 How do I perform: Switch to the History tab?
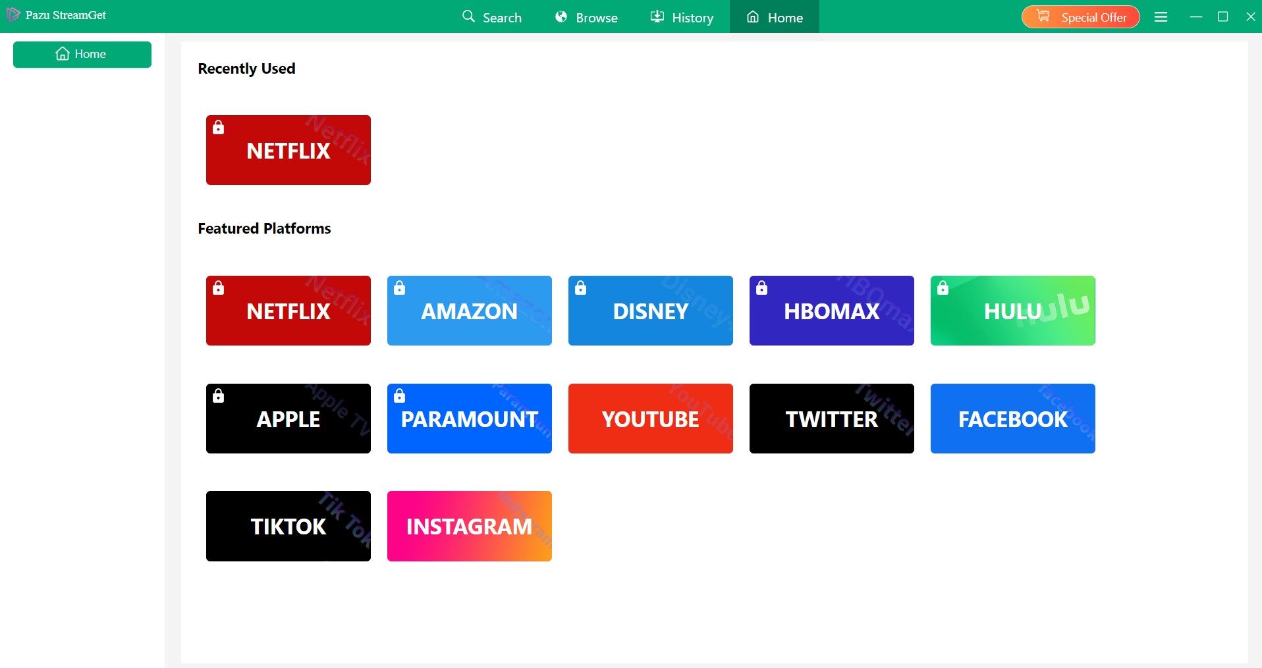point(682,17)
